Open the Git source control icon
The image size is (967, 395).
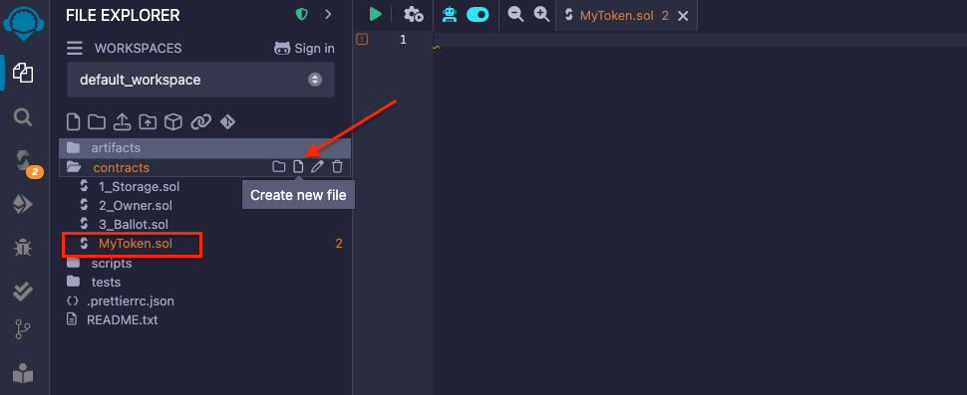23,330
